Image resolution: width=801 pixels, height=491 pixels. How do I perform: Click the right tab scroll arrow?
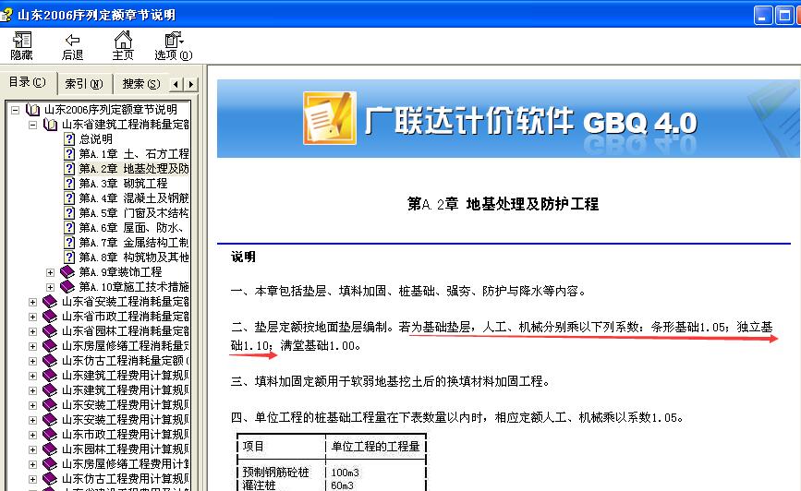click(x=190, y=84)
